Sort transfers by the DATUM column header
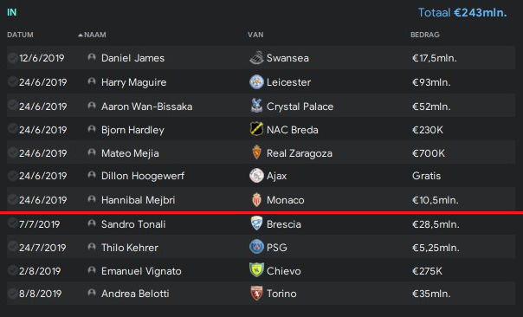The image size is (523, 317). [x=20, y=35]
